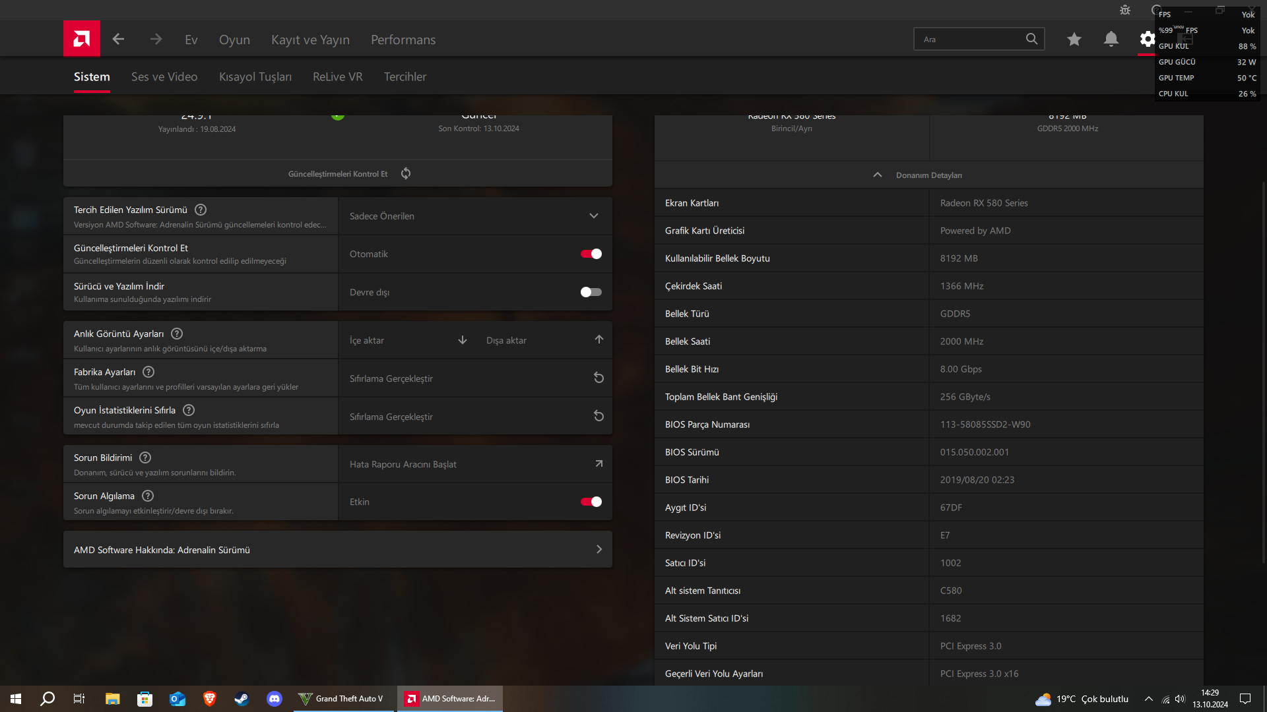Click the Dışa aktar up arrow icon
This screenshot has width=1267, height=712.
coord(599,340)
